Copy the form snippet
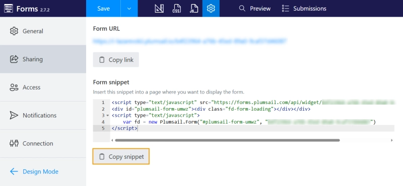Screen dimensions: 403x186 point(121,156)
